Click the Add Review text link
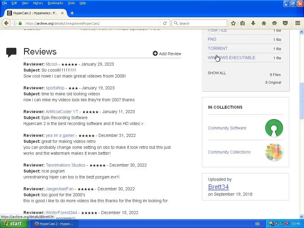 pos(170,54)
